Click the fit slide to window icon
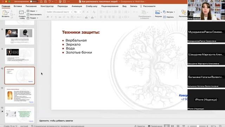This screenshot has width=225, height=127. (x=220, y=126)
